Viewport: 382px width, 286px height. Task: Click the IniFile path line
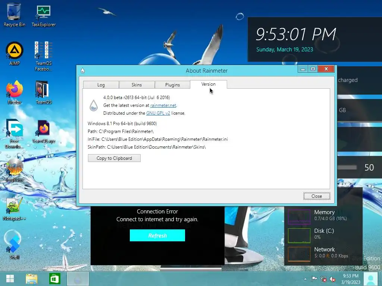[158, 139]
